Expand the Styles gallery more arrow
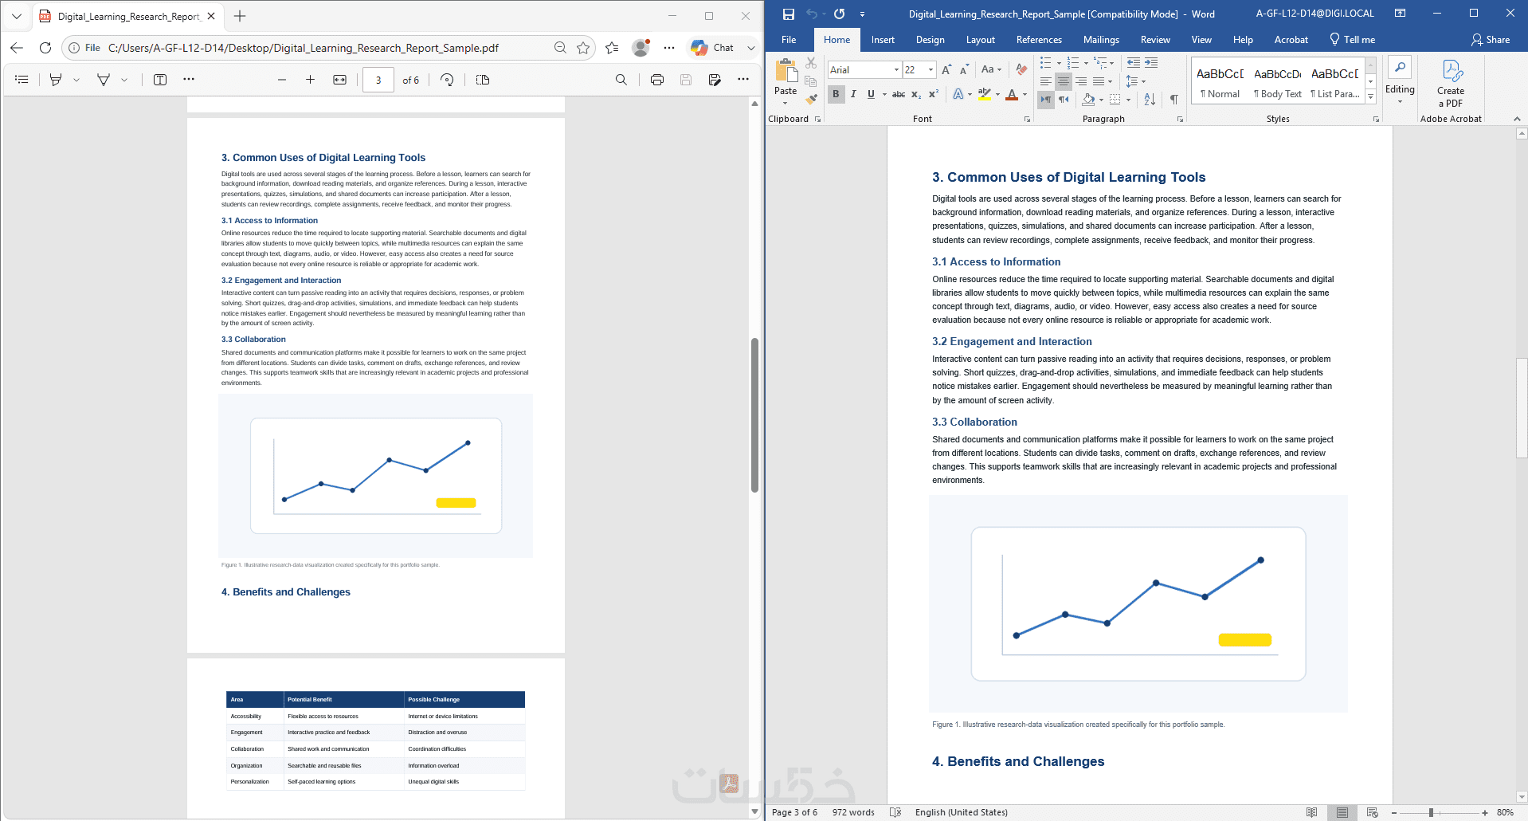This screenshot has height=821, width=1528. pos(1371,97)
